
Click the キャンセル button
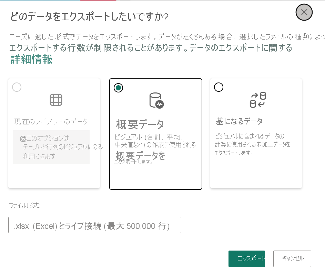[292, 258]
